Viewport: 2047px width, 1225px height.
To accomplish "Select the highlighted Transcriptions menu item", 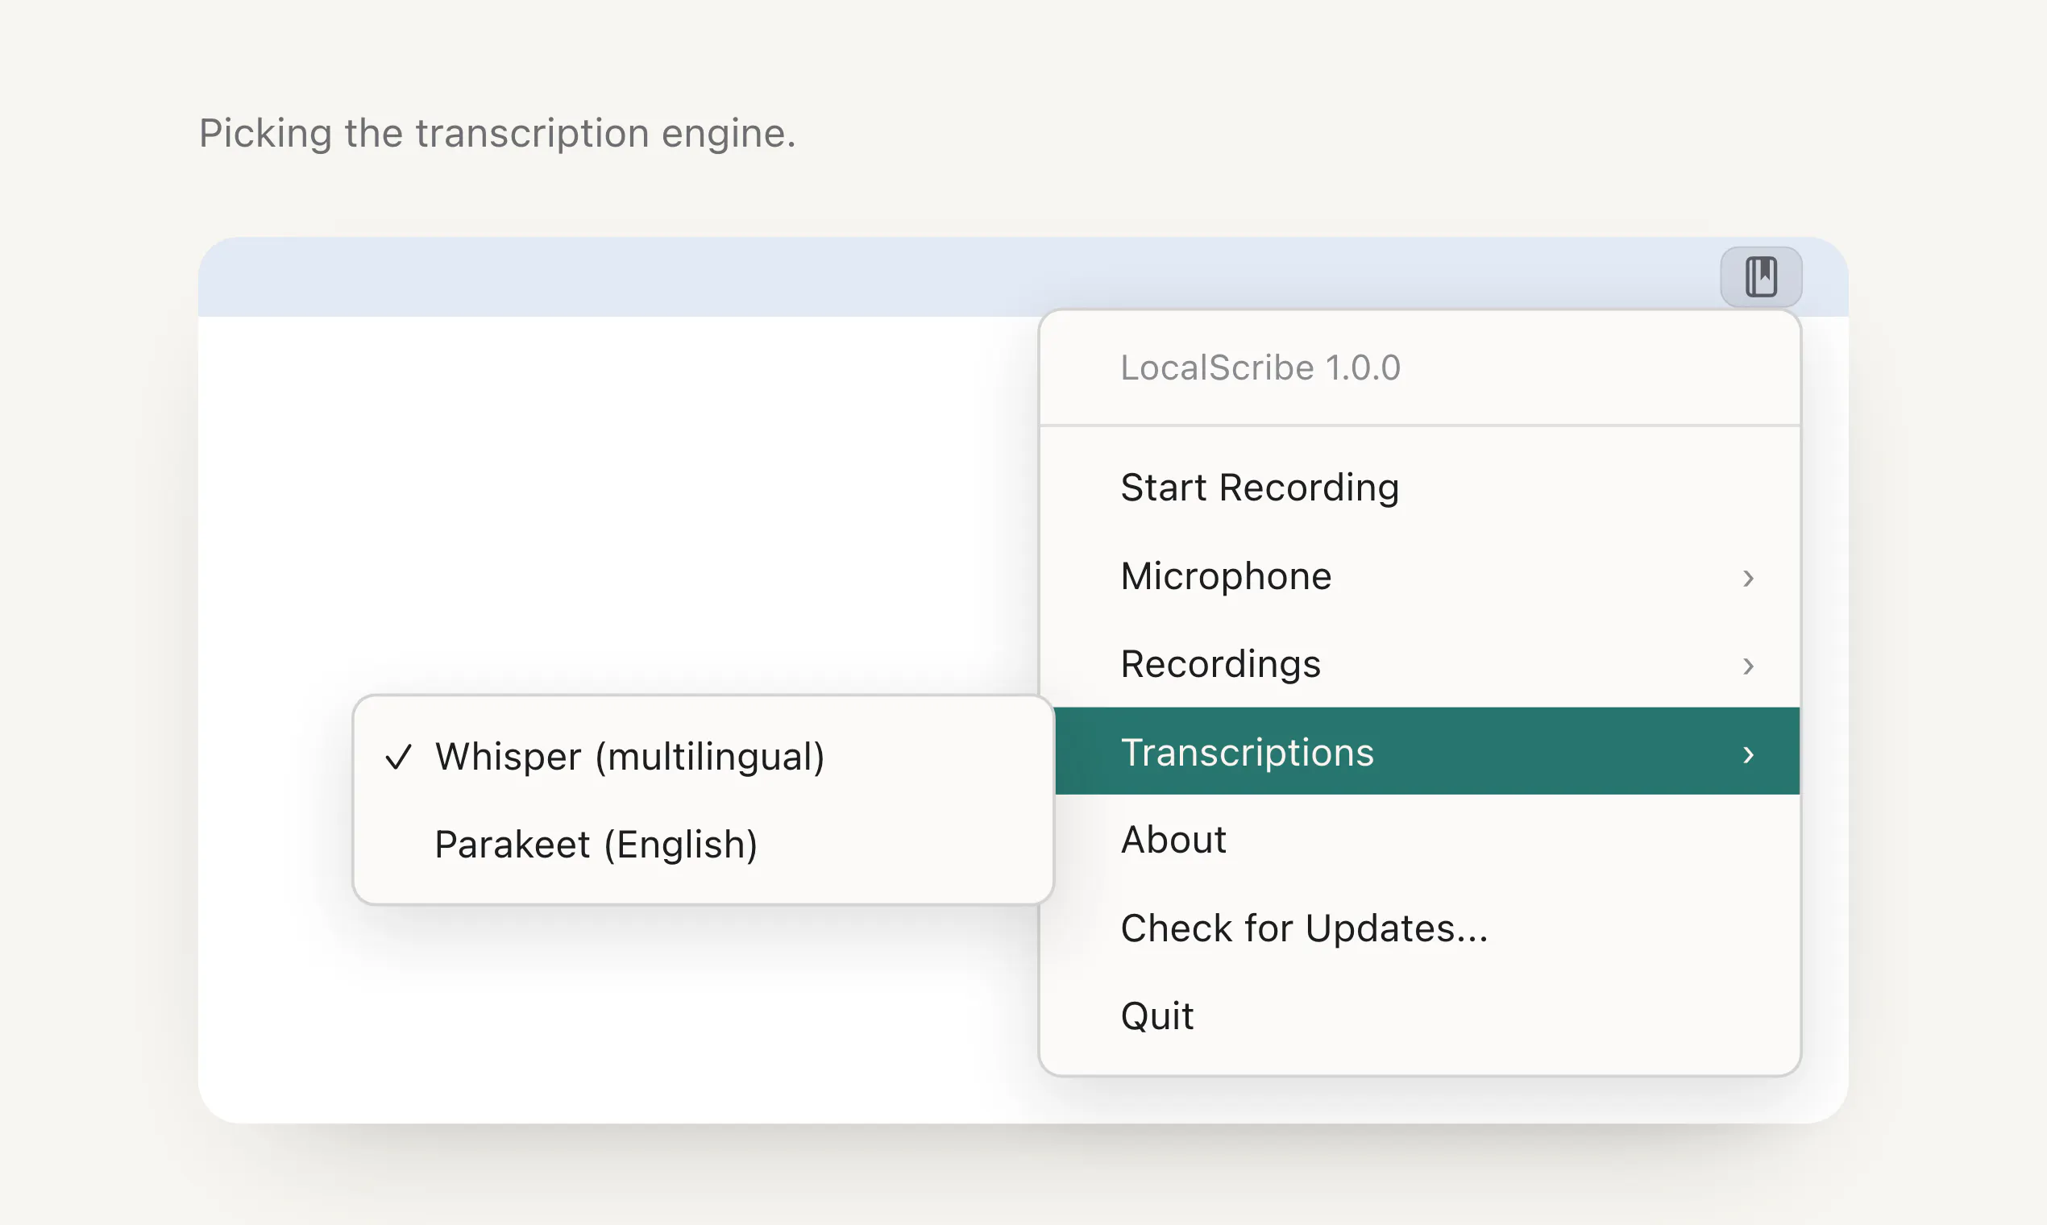I will 1426,751.
